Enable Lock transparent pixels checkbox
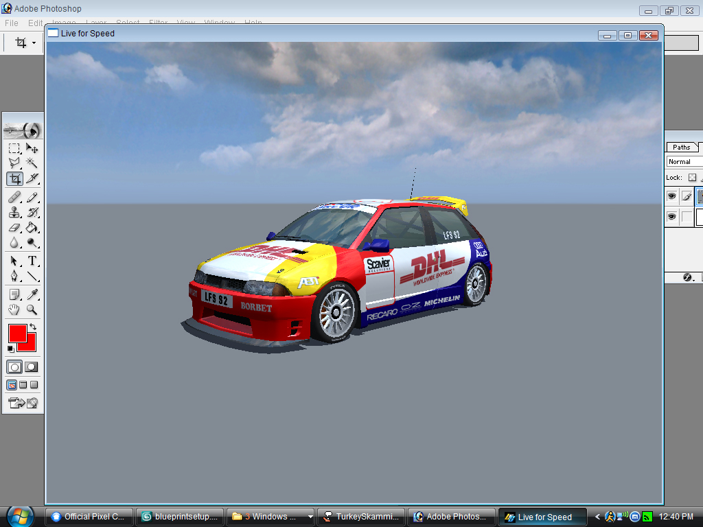703x527 pixels. click(692, 178)
